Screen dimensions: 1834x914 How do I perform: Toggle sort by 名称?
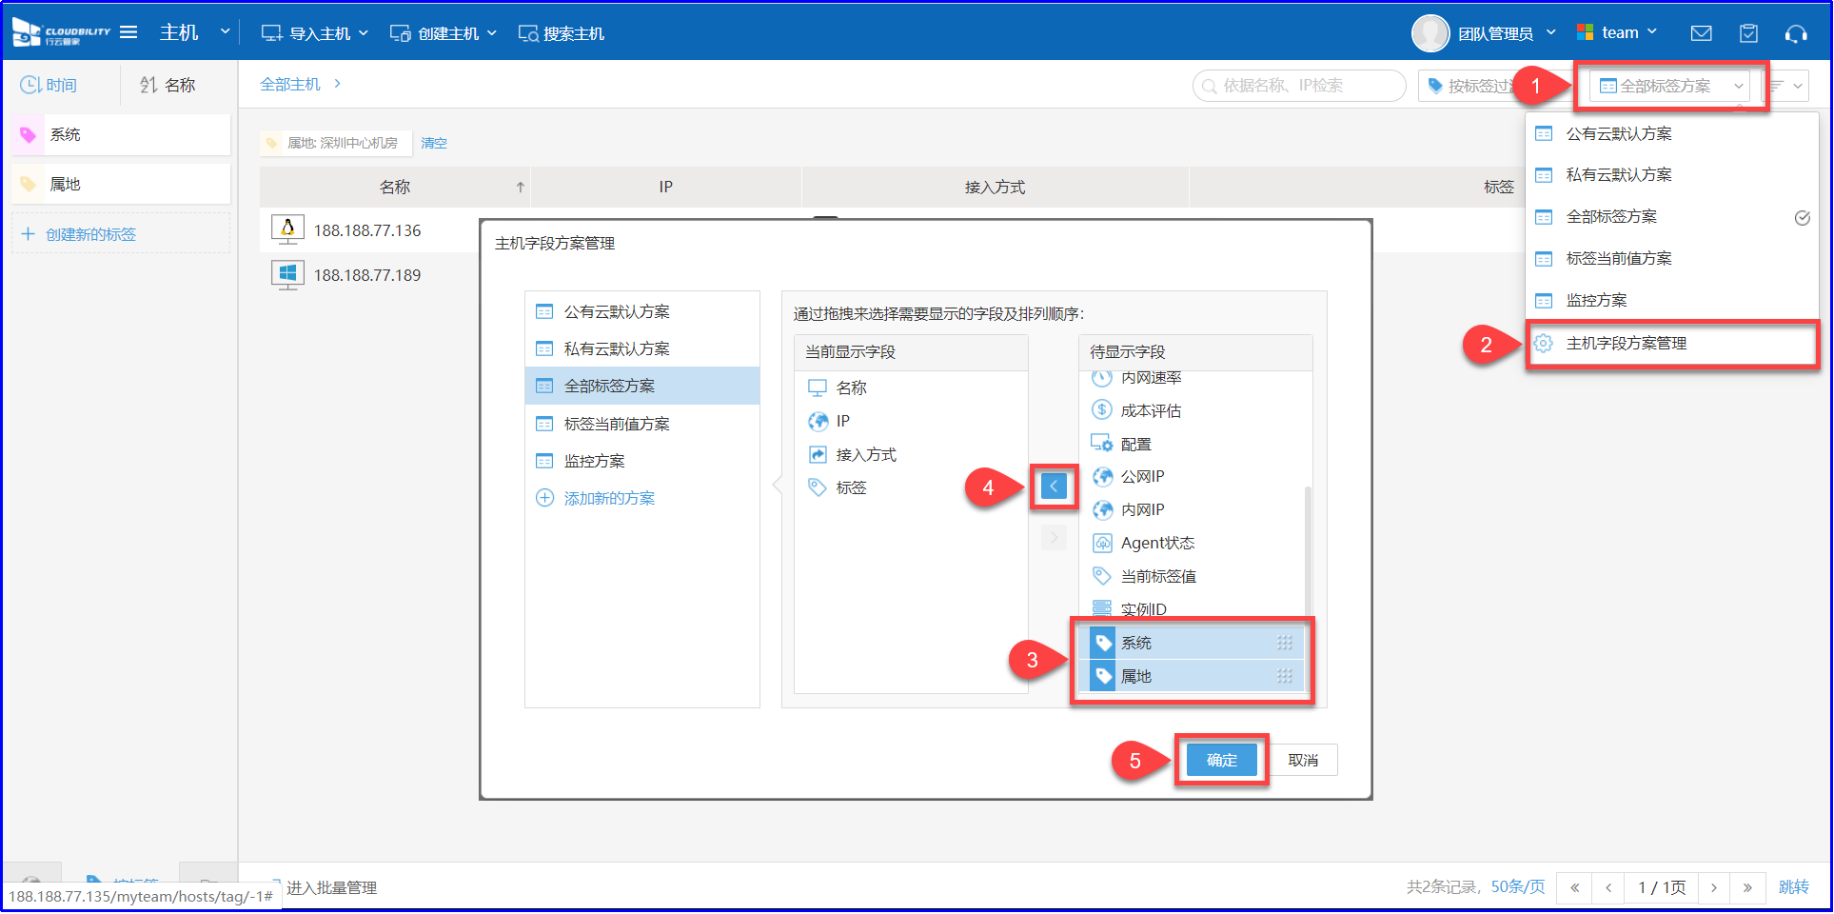(x=168, y=86)
